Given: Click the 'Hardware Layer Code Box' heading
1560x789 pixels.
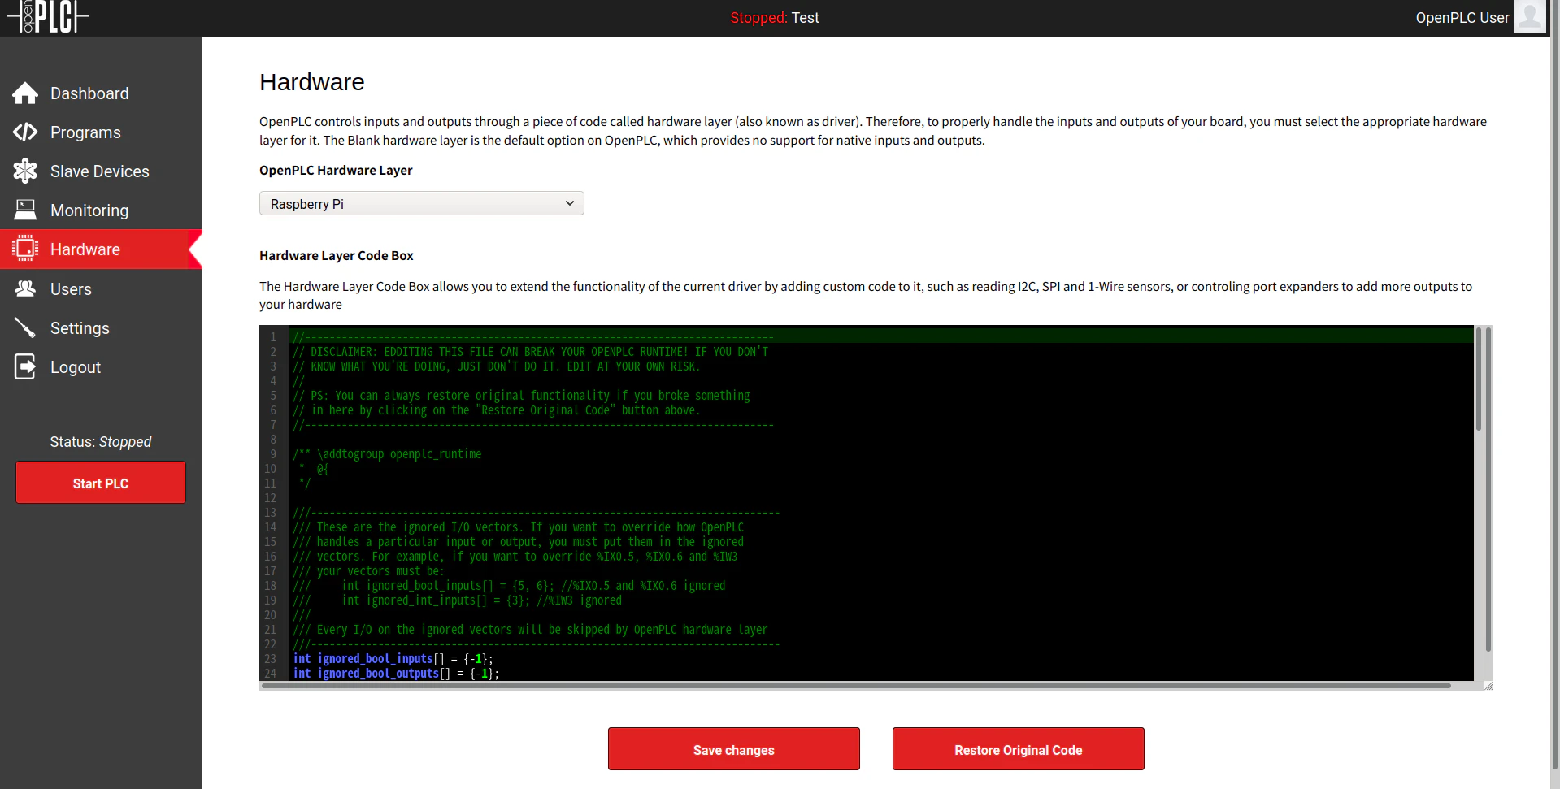Looking at the screenshot, I should point(337,255).
